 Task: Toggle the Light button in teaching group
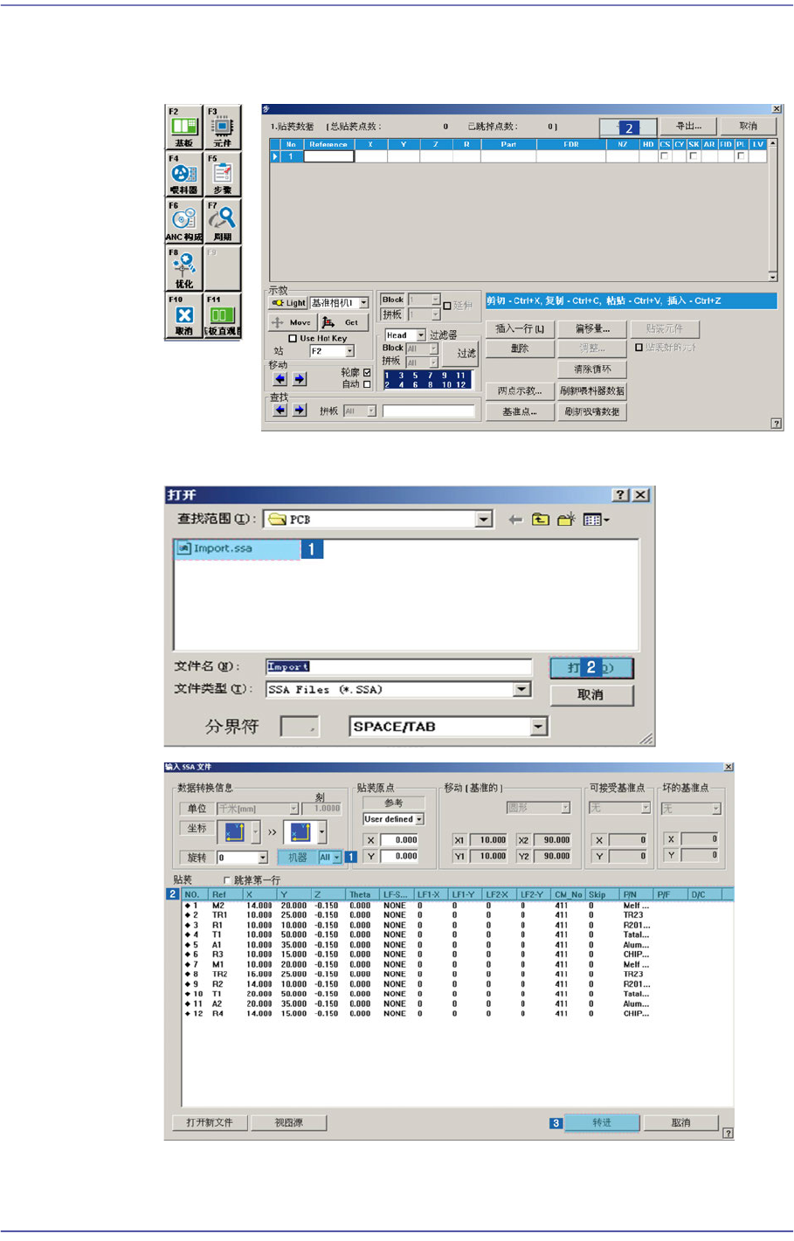coord(288,303)
